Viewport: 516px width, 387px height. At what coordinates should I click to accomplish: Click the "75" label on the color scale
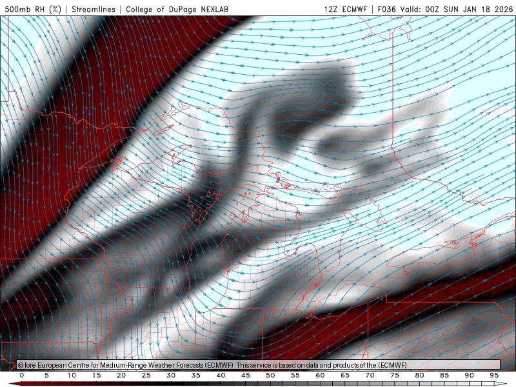(x=395, y=375)
